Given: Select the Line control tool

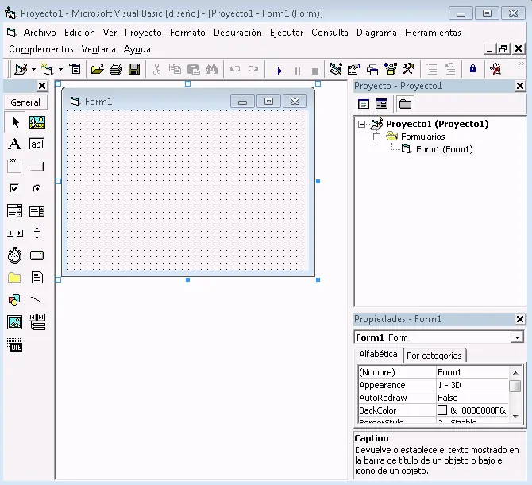Looking at the screenshot, I should tap(37, 300).
